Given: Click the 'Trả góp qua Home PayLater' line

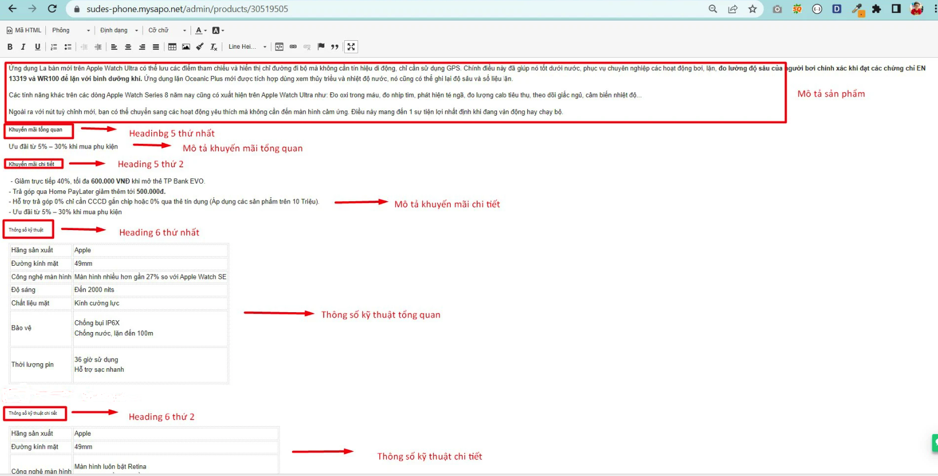Looking at the screenshot, I should click(x=88, y=192).
